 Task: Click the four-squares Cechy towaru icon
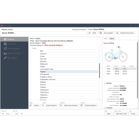coord(5,44)
